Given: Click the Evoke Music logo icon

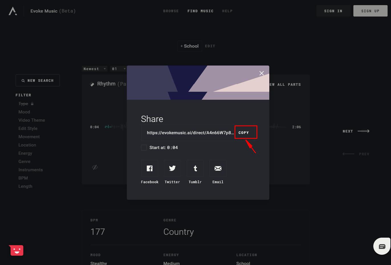Looking at the screenshot, I should point(13,11).
